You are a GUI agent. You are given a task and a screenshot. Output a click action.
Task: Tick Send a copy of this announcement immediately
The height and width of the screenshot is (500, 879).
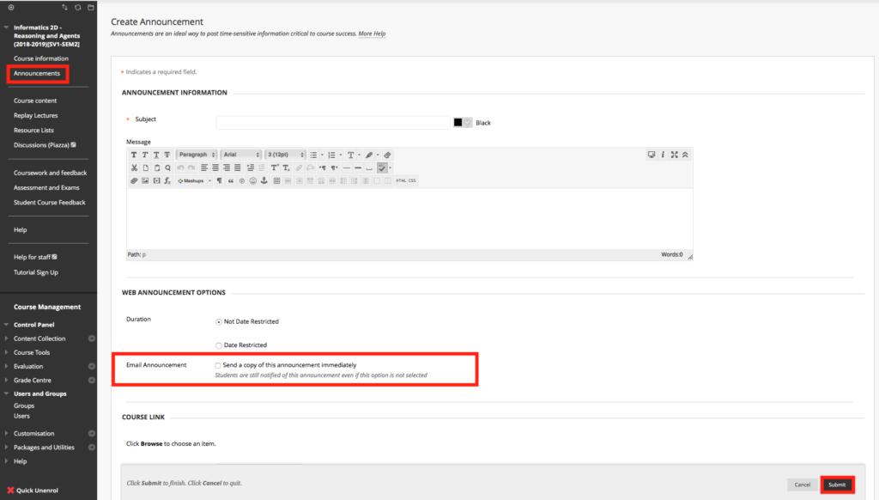click(x=218, y=365)
